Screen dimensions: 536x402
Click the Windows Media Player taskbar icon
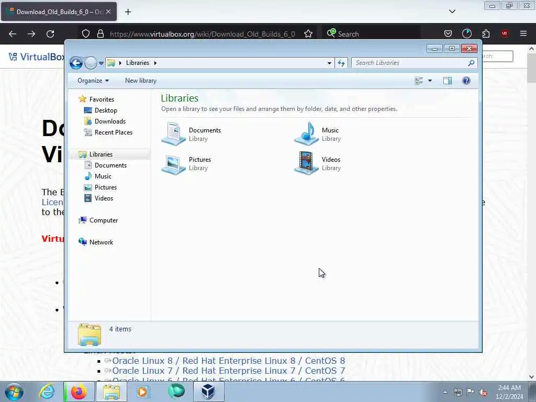pos(142,392)
